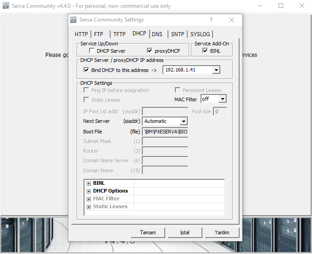Switch to the SNTP tab

(178, 34)
